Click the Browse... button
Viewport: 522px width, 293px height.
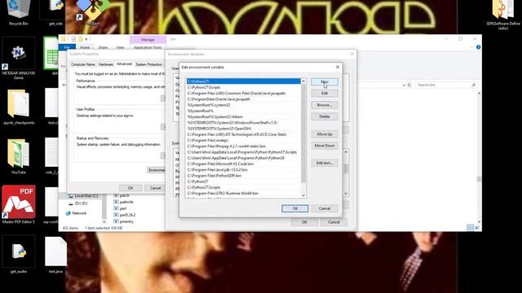(x=325, y=105)
